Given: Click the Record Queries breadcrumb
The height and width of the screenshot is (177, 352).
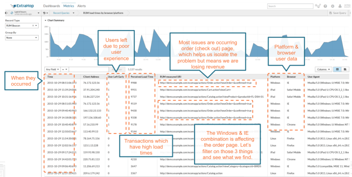Looking at the screenshot, I should tap(63, 13).
